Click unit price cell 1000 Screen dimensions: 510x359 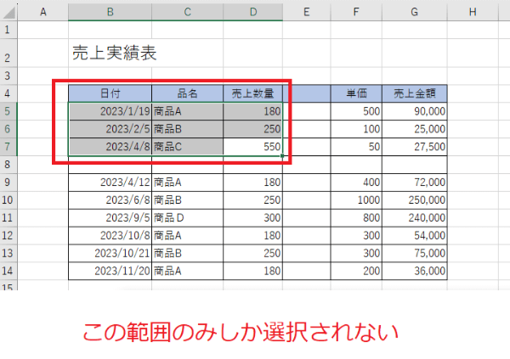pyautogui.click(x=356, y=199)
